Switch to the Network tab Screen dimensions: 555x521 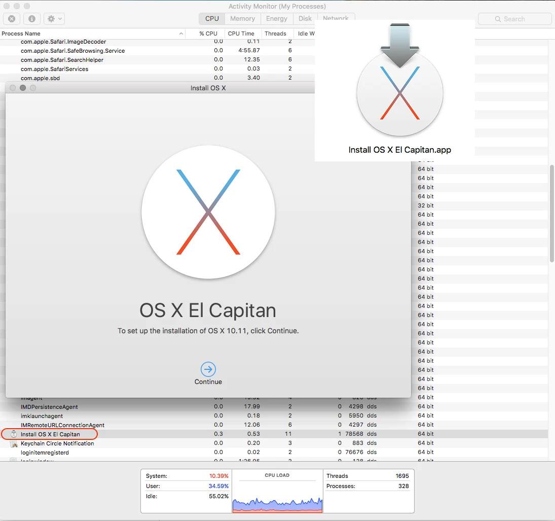click(336, 18)
